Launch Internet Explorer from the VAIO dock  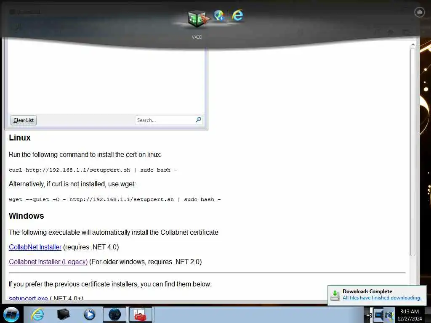tap(237, 16)
